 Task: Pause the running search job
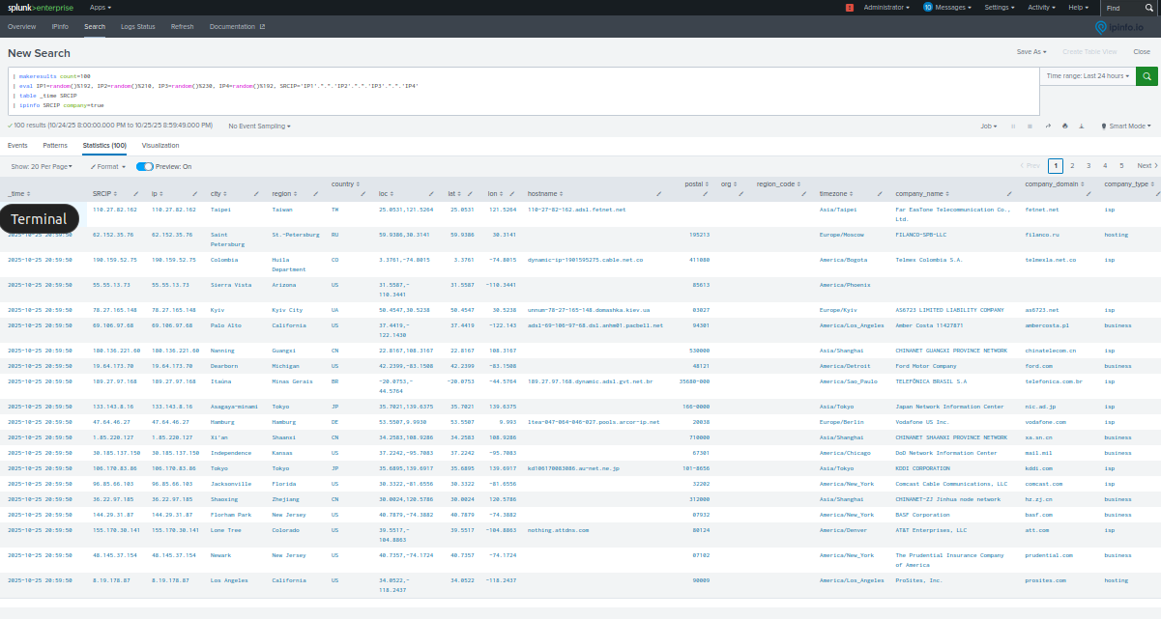click(x=1013, y=126)
